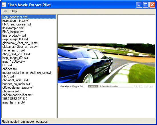Select page 4 button in Flash preview
Viewport: 157px width, 125px height.
(151, 86)
